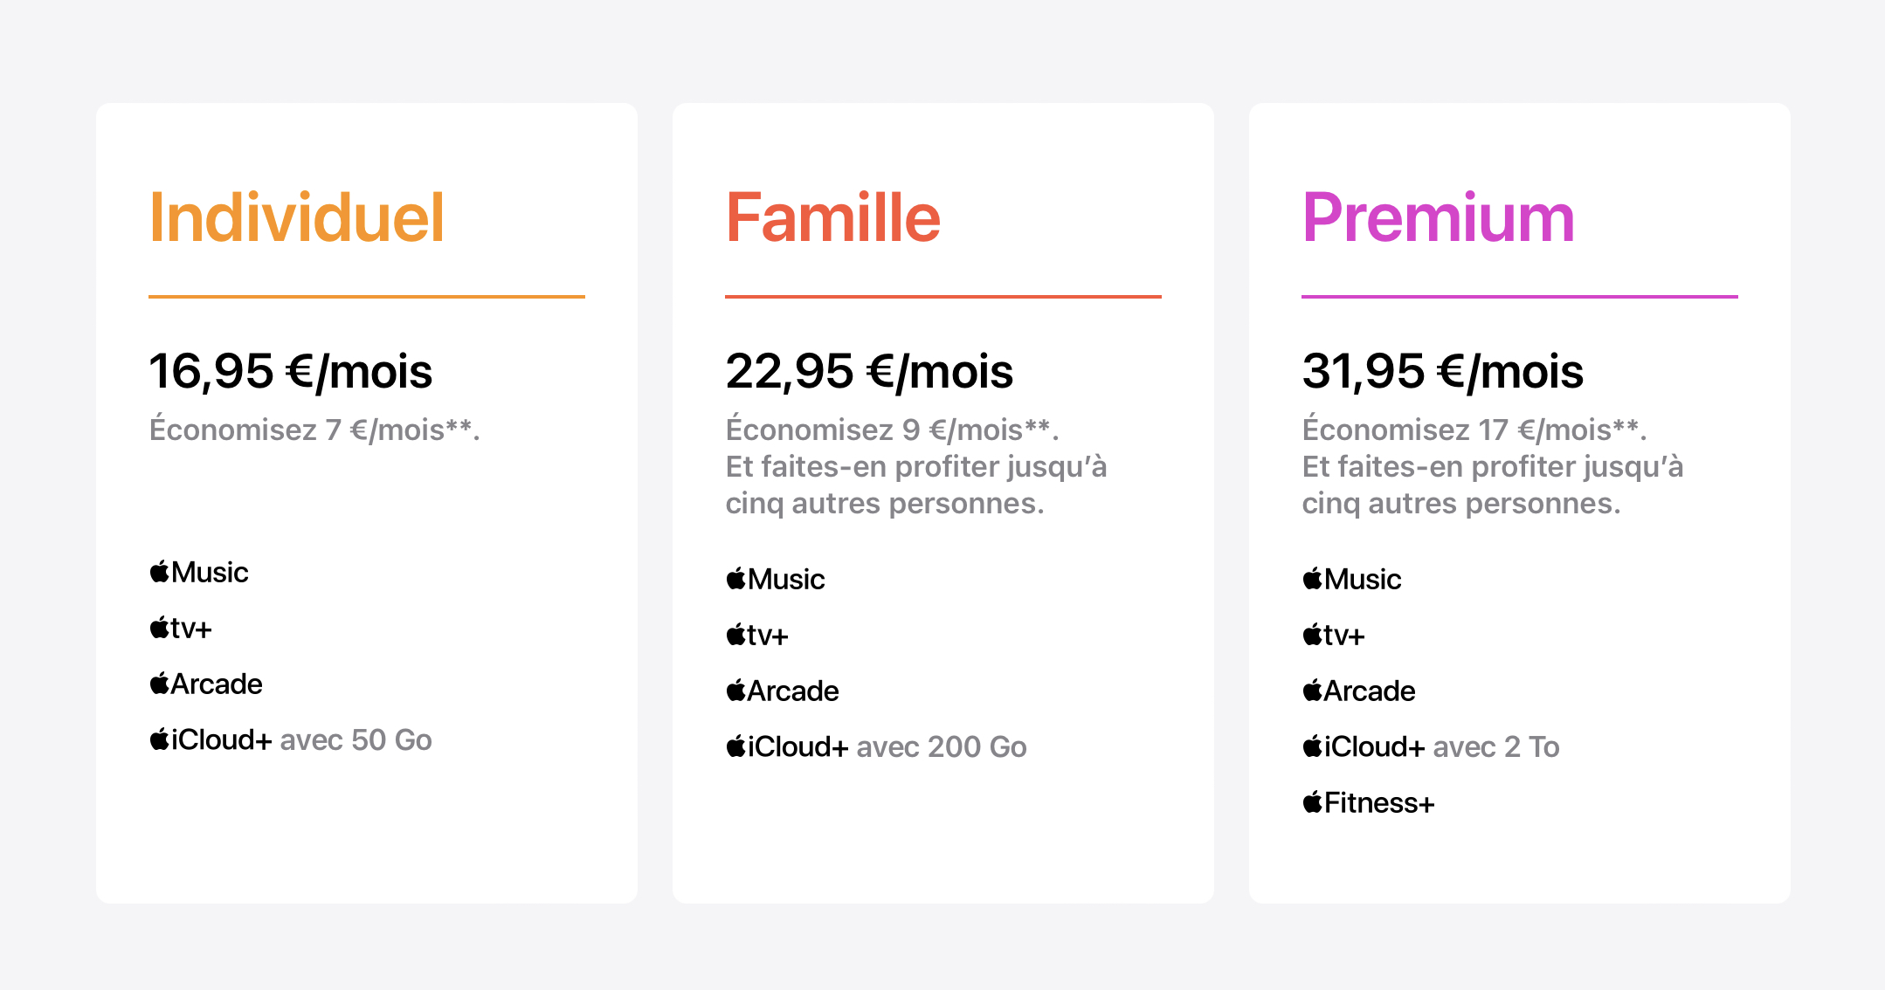Viewport: 1885px width, 990px height.
Task: Select the Premium plan heading
Action: [x=1439, y=217]
